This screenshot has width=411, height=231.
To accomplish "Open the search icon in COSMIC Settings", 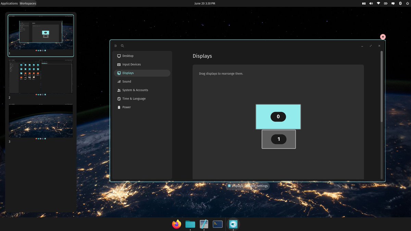I will [123, 46].
